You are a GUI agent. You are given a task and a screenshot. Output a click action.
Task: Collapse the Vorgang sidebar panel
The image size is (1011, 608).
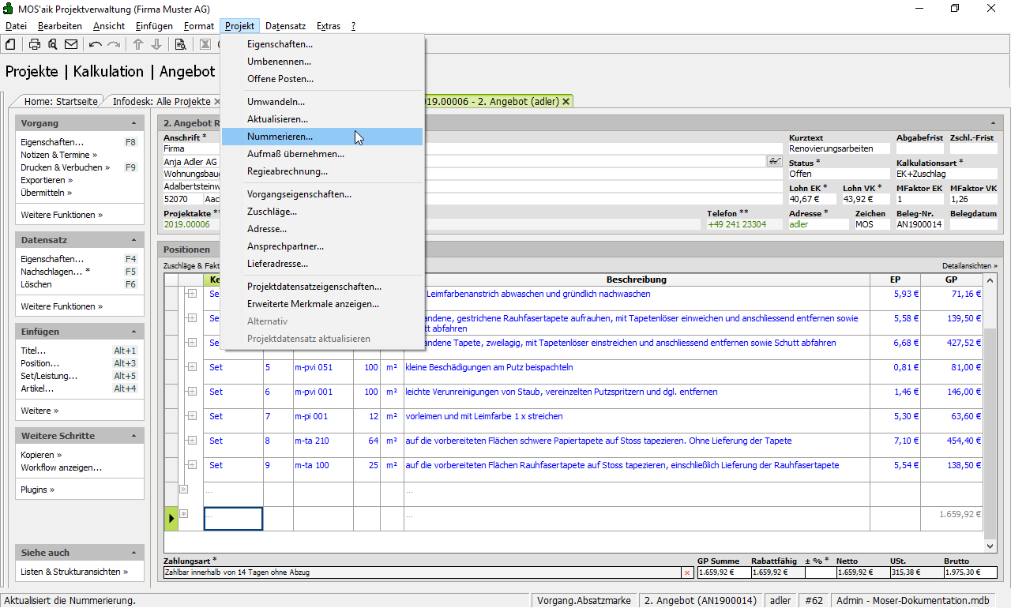[x=133, y=123]
